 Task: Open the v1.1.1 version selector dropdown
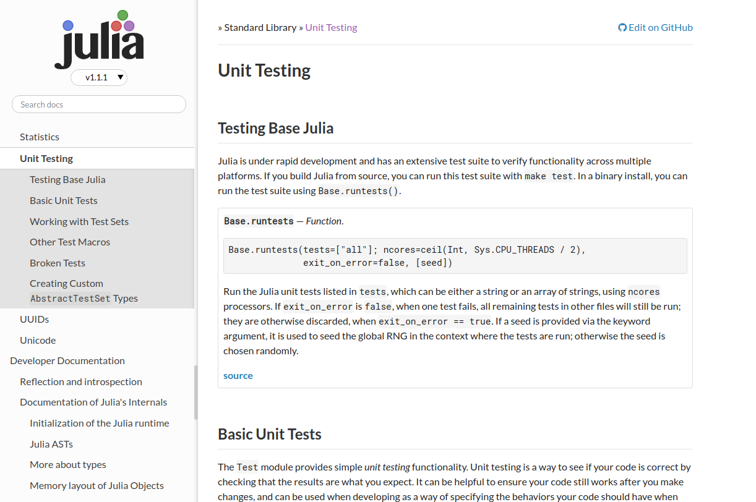(x=99, y=77)
